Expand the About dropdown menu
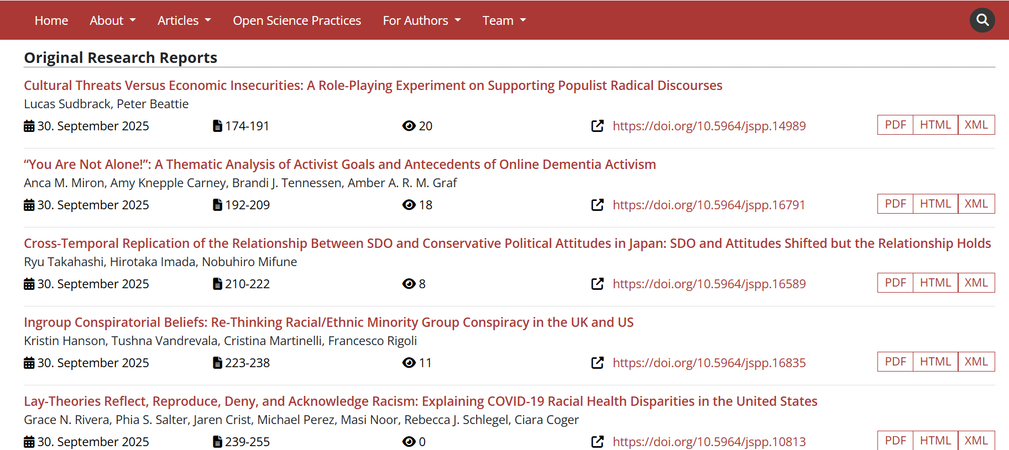This screenshot has height=450, width=1009. click(112, 20)
